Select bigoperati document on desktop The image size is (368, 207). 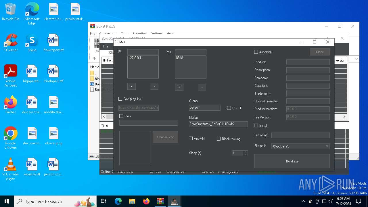click(x=32, y=74)
